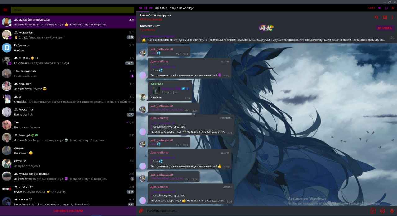Close the audio player bar
This screenshot has height=216, width=397.
click(x=393, y=8)
